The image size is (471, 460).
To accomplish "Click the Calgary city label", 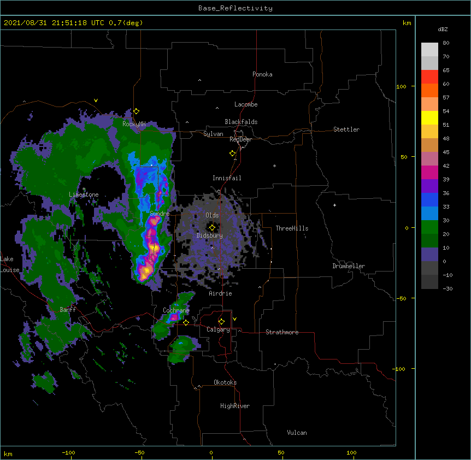I will click(x=218, y=329).
